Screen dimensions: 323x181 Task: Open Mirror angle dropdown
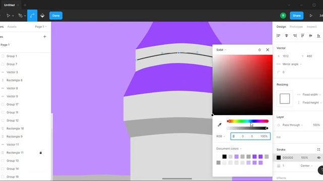(x=292, y=64)
